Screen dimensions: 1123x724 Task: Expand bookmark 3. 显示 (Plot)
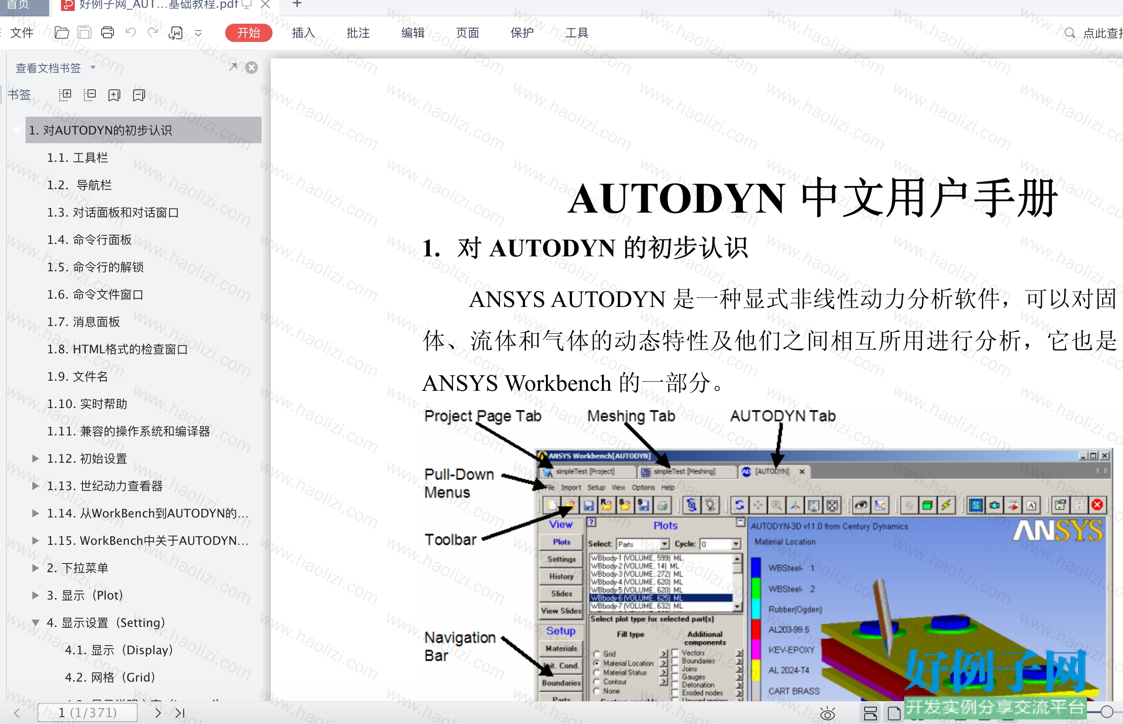35,595
